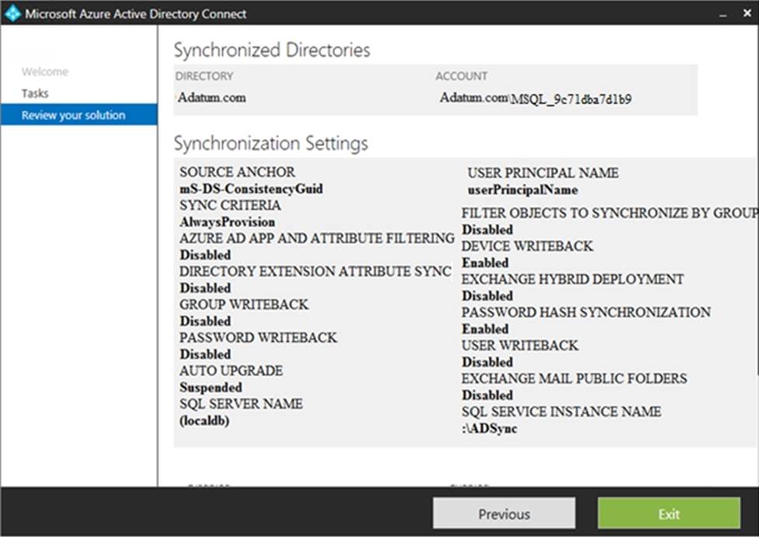Click the Synchronization Settings heading
759x537 pixels.
271,144
